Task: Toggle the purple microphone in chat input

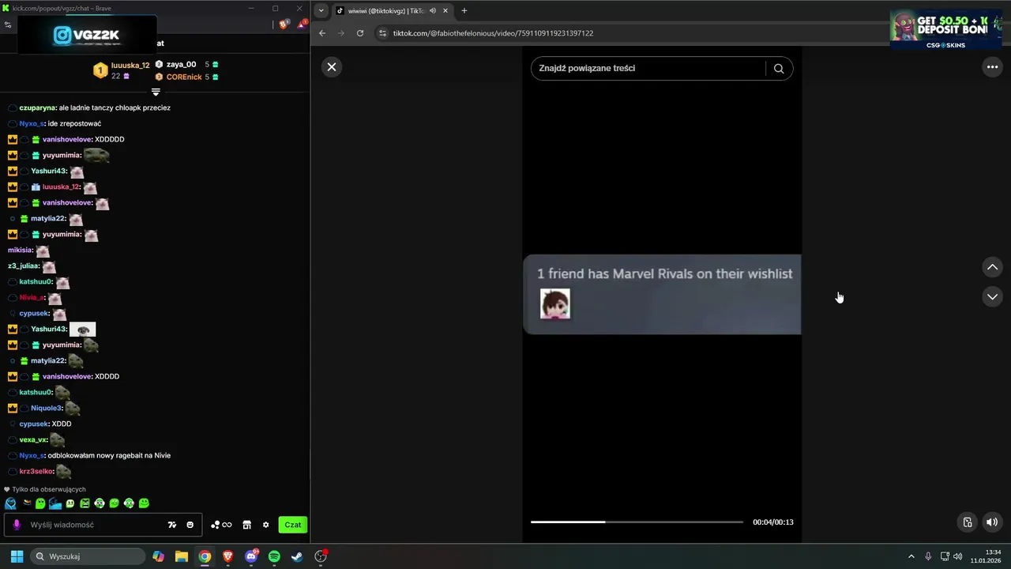Action: (17, 525)
